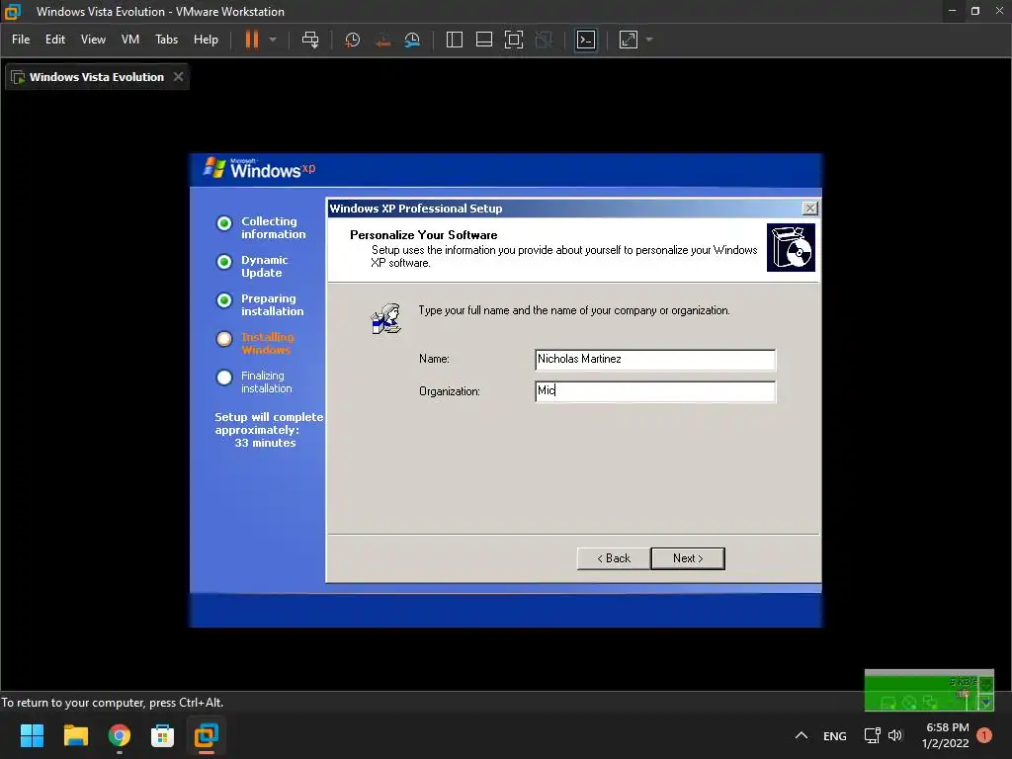Toggle the library sidebar panel icon

click(x=455, y=40)
